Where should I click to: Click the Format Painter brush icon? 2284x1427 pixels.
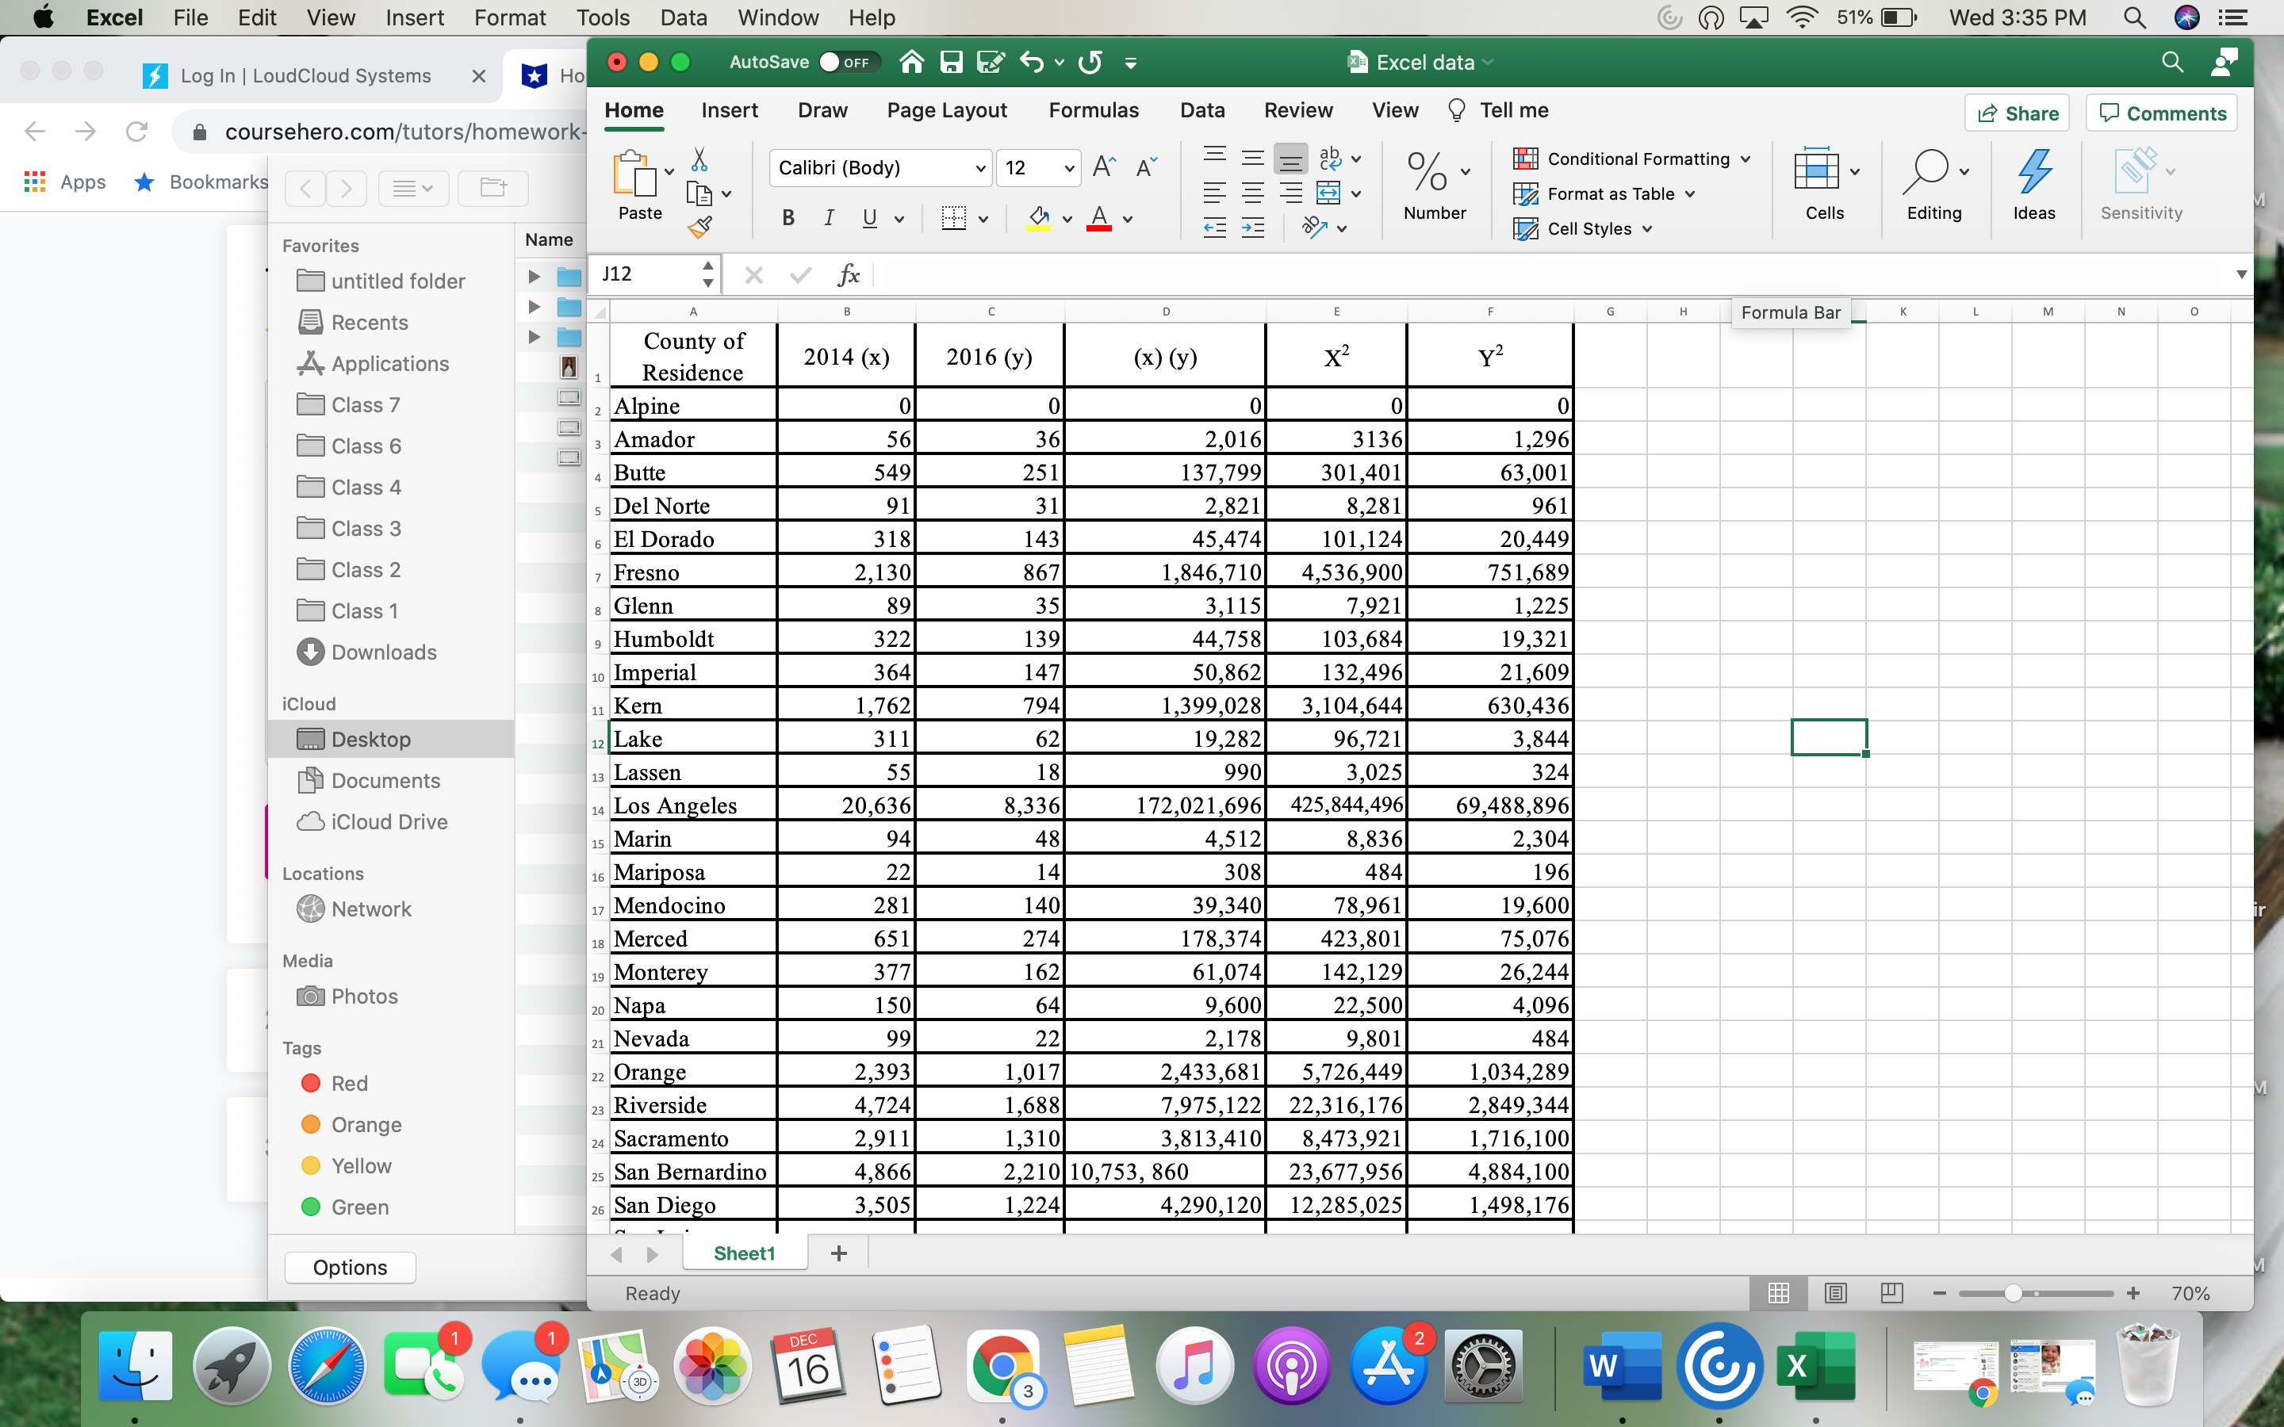pos(699,227)
